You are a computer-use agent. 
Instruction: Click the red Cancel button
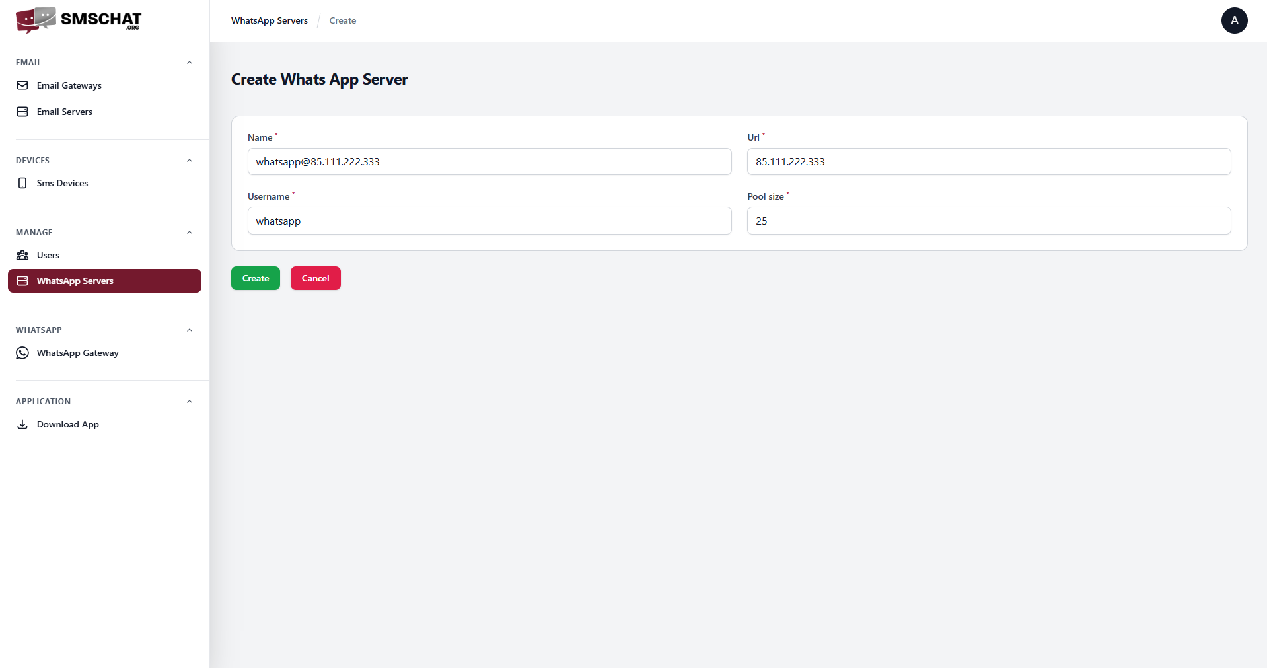click(316, 278)
